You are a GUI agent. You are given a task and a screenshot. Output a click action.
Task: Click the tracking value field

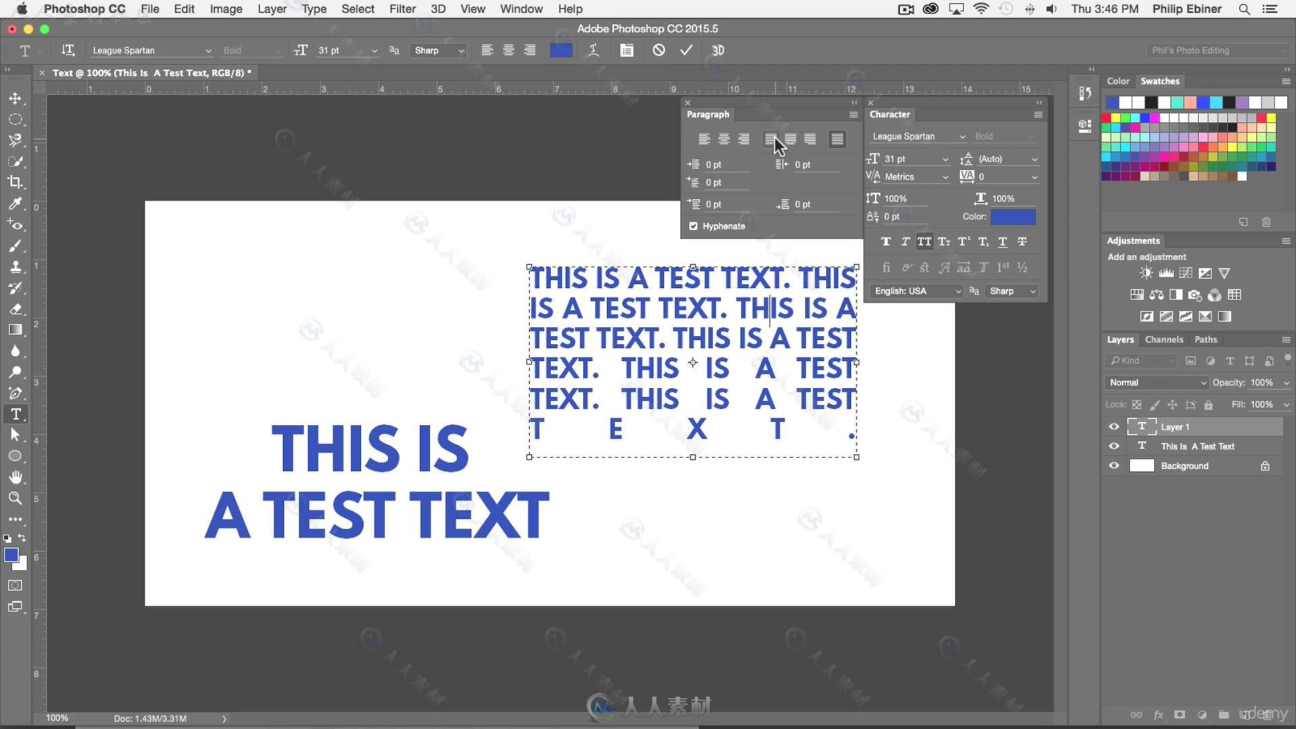pyautogui.click(x=1002, y=177)
